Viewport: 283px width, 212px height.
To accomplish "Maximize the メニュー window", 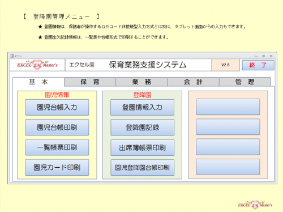I will [264, 56].
